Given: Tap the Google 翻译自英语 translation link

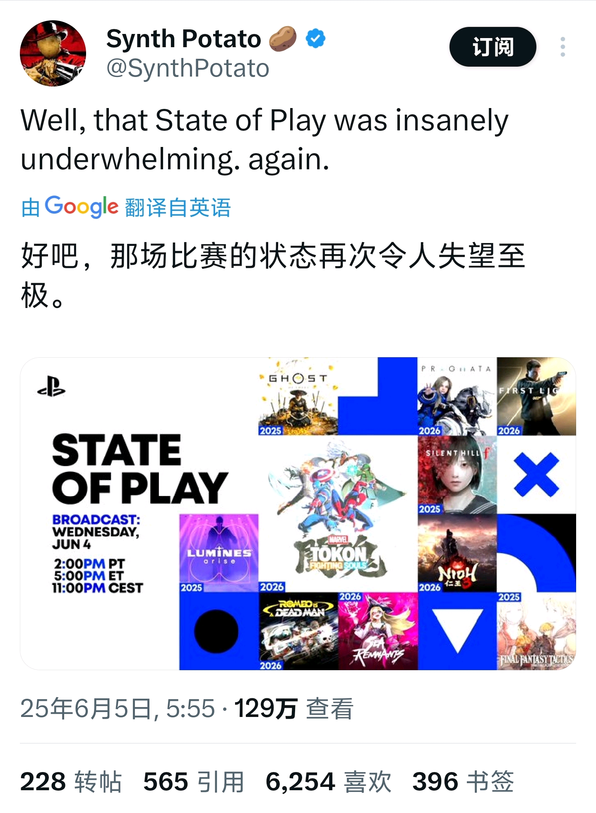Looking at the screenshot, I should click(x=126, y=207).
